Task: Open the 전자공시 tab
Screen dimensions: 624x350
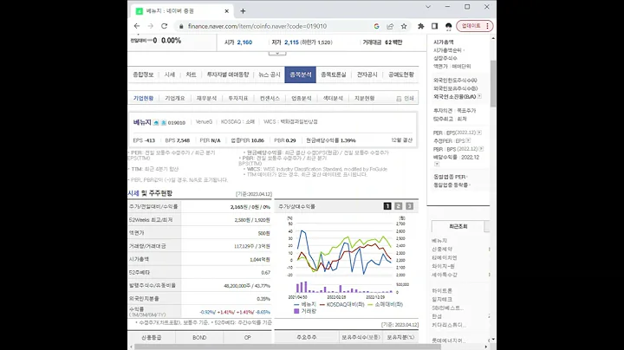Action: (x=367, y=75)
